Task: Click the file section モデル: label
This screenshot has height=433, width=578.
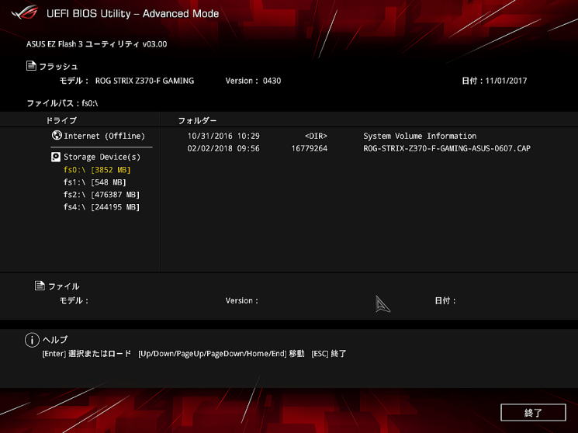Action: tap(74, 300)
